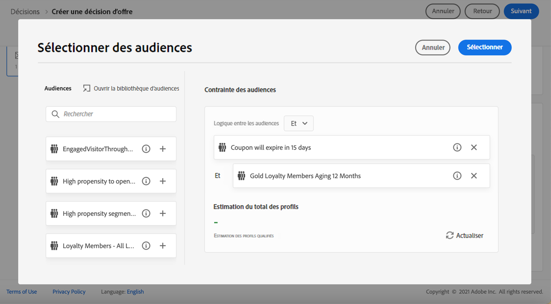Image resolution: width=551 pixels, height=304 pixels.
Task: Add High propensity segmen audience
Action: 163,213
